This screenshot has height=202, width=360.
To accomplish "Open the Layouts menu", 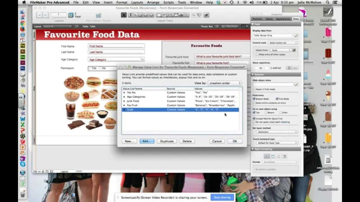I will [x=137, y=2].
